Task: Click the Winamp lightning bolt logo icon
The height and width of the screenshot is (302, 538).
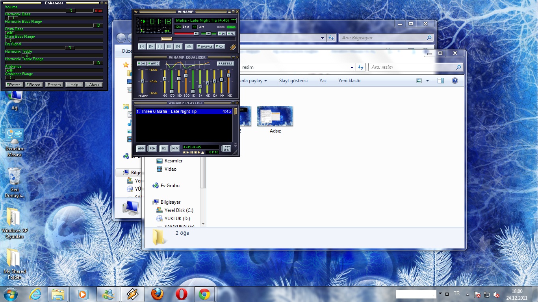Action: pos(233,47)
